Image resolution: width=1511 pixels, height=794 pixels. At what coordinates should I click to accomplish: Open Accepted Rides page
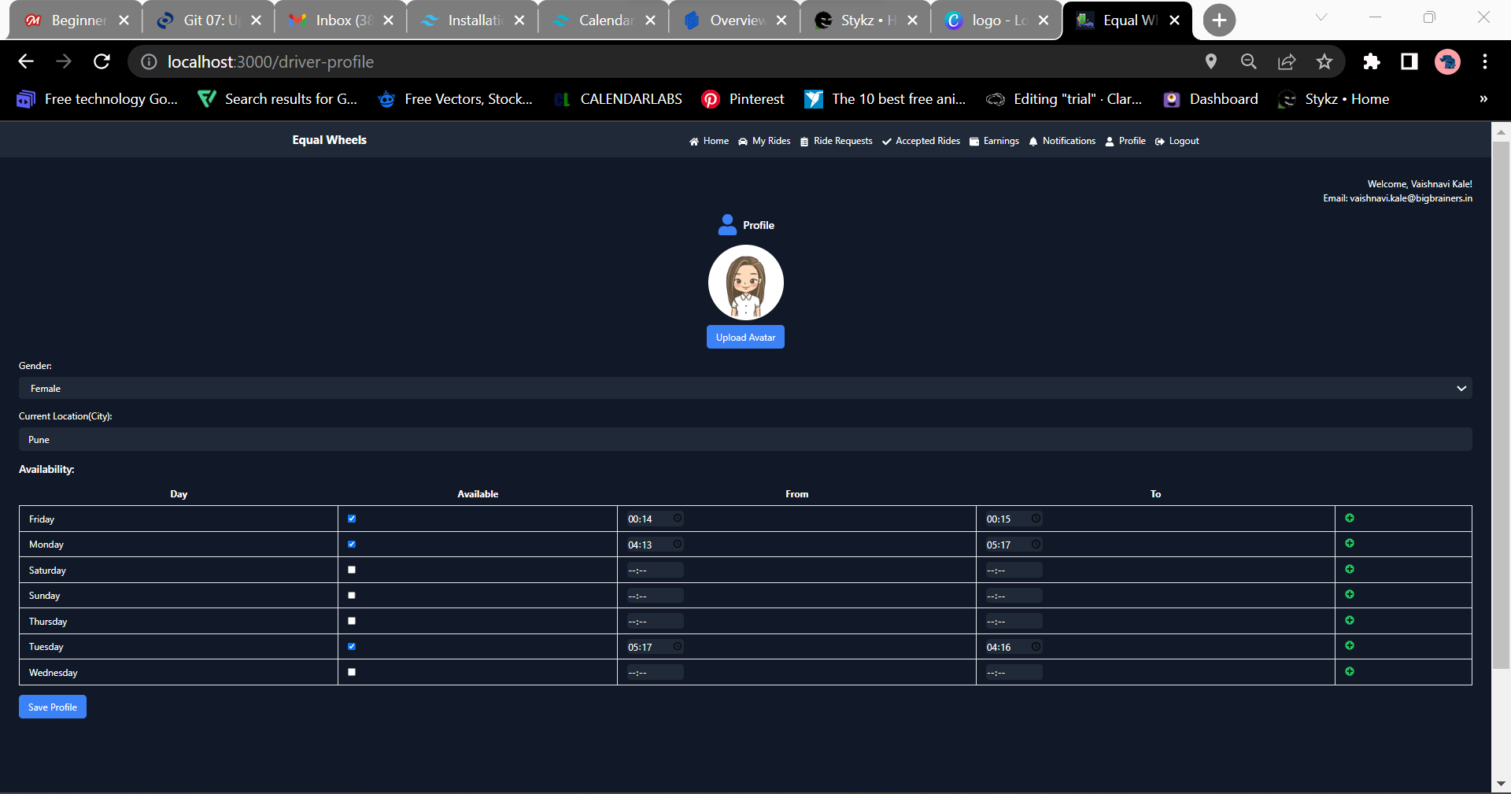coord(922,141)
